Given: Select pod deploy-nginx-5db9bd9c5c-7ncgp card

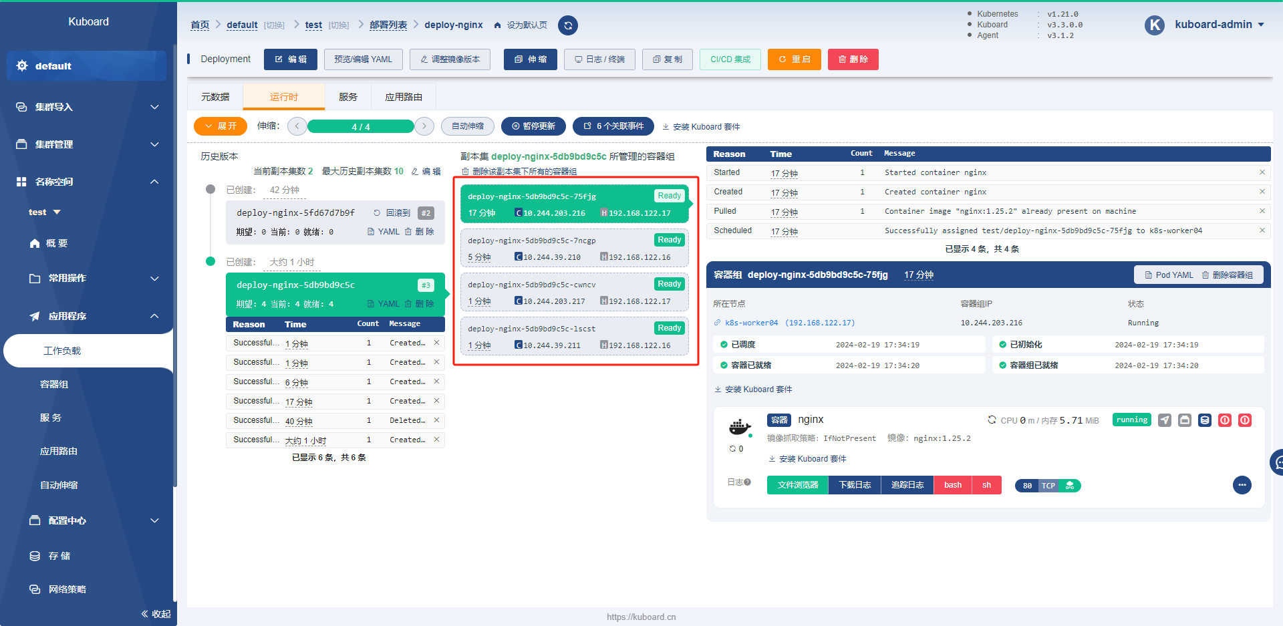Looking at the screenshot, I should point(575,248).
